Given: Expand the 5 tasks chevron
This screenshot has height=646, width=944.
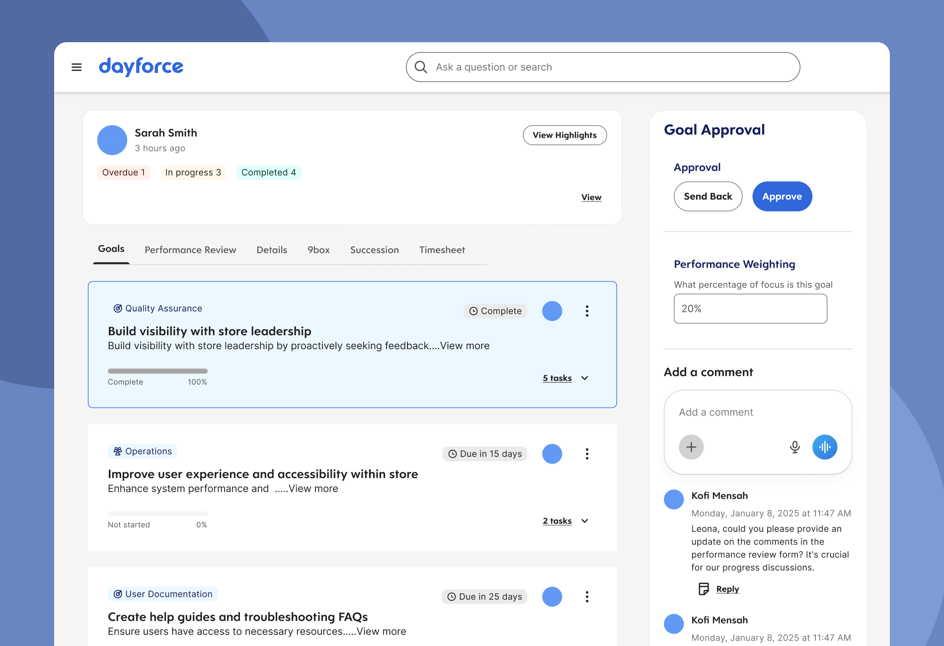Looking at the screenshot, I should (585, 378).
